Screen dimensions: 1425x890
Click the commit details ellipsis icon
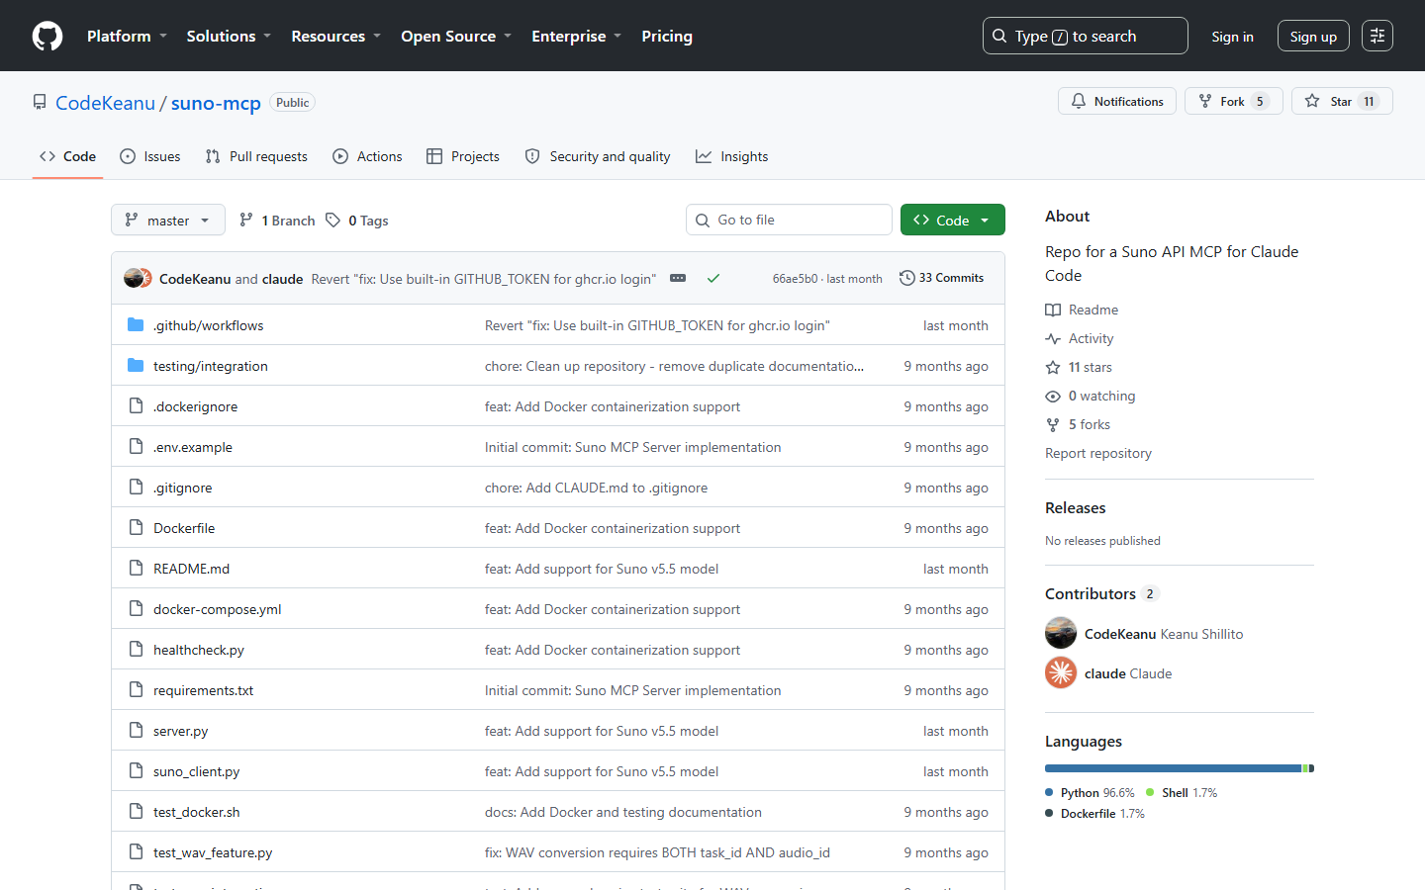678,278
